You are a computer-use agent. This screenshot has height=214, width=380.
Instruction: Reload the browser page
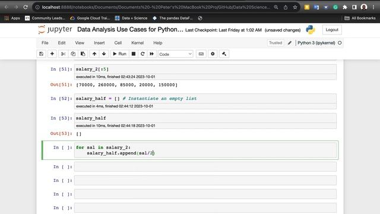(26, 7)
